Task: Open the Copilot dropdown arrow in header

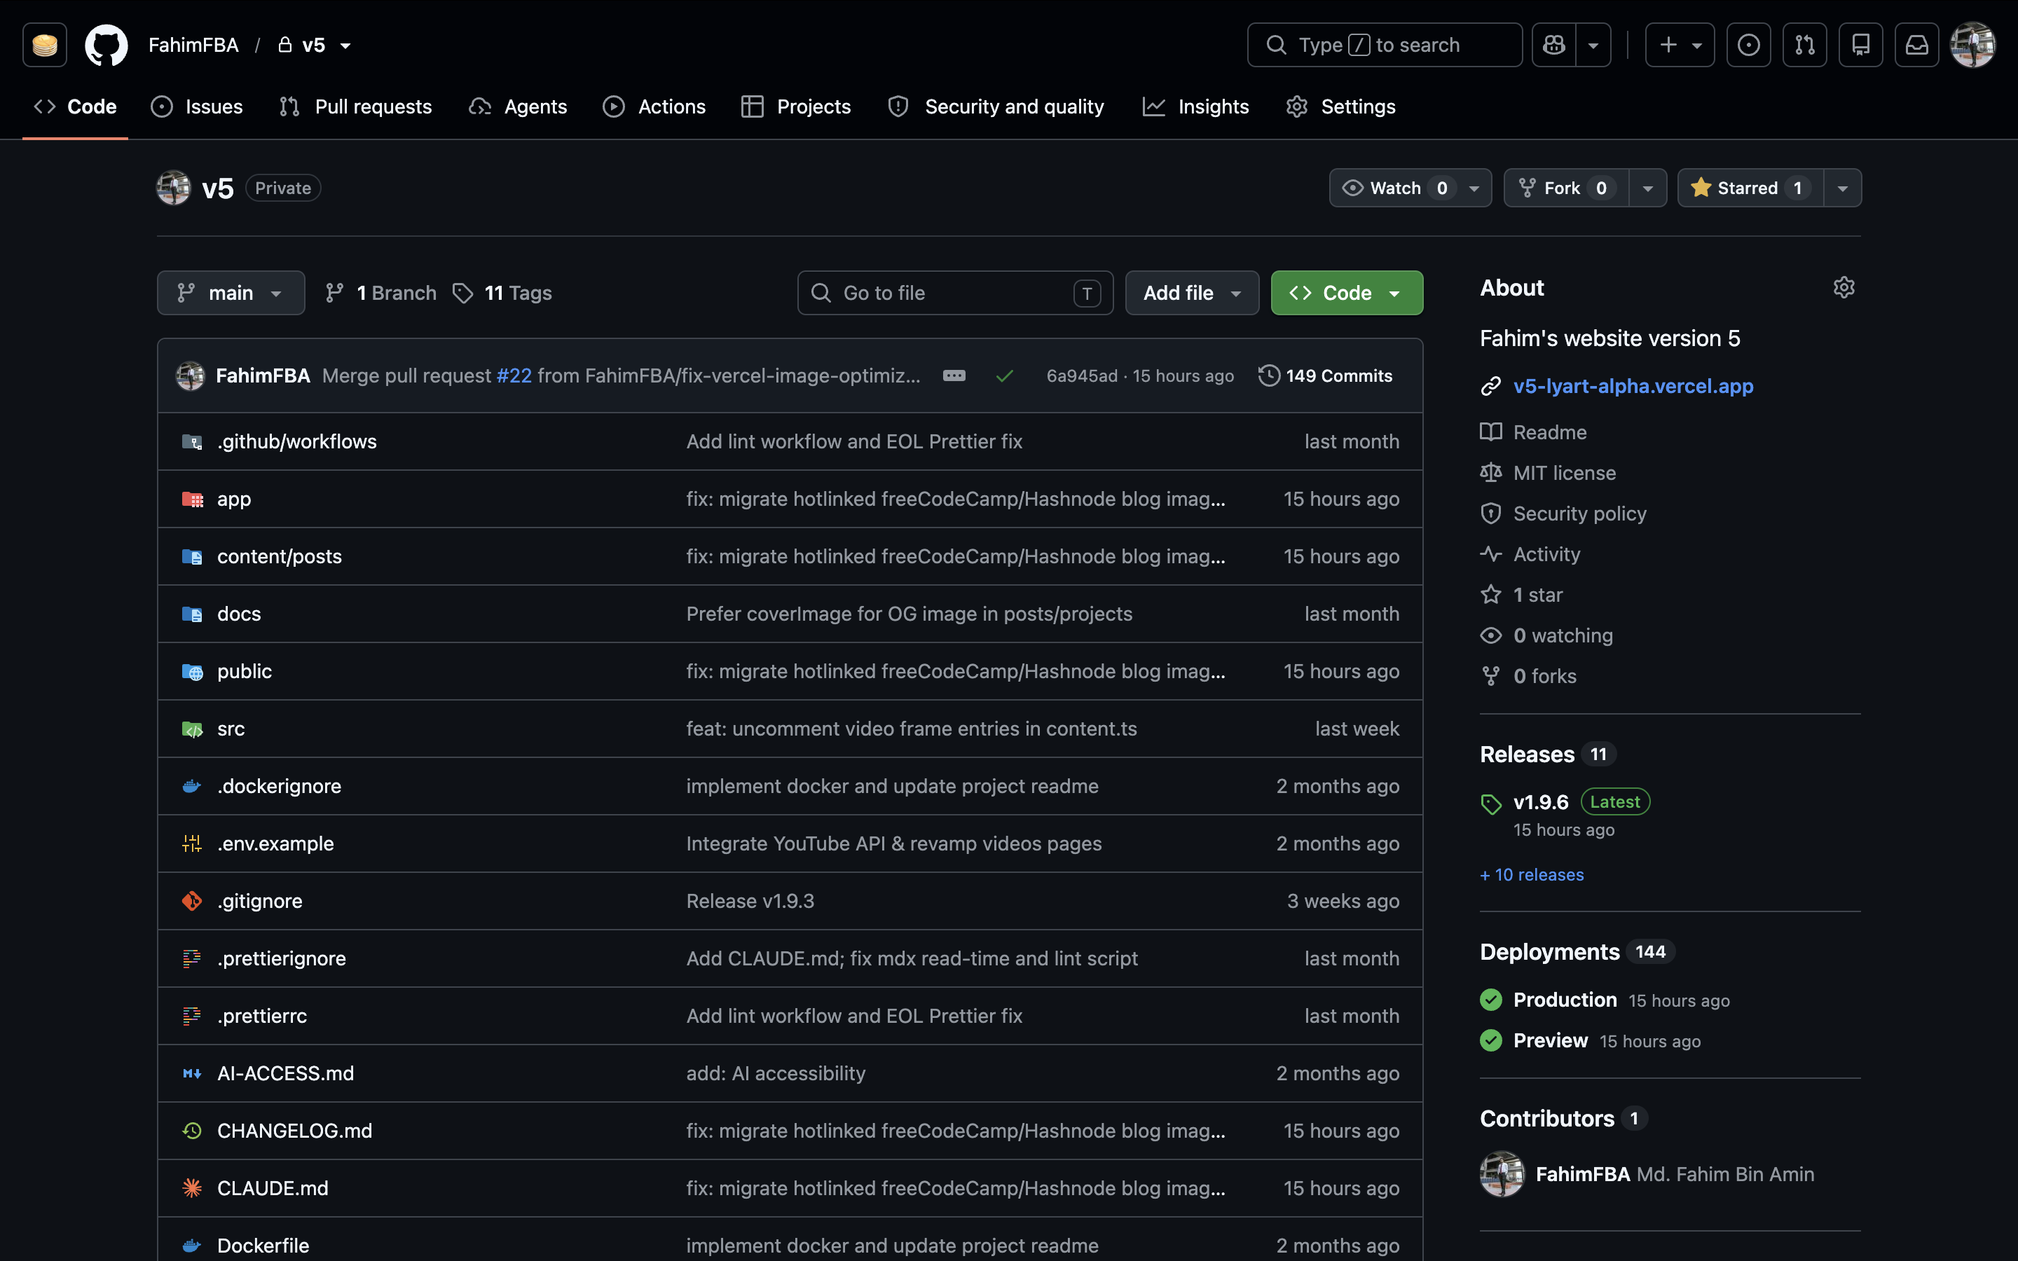Action: tap(1593, 45)
